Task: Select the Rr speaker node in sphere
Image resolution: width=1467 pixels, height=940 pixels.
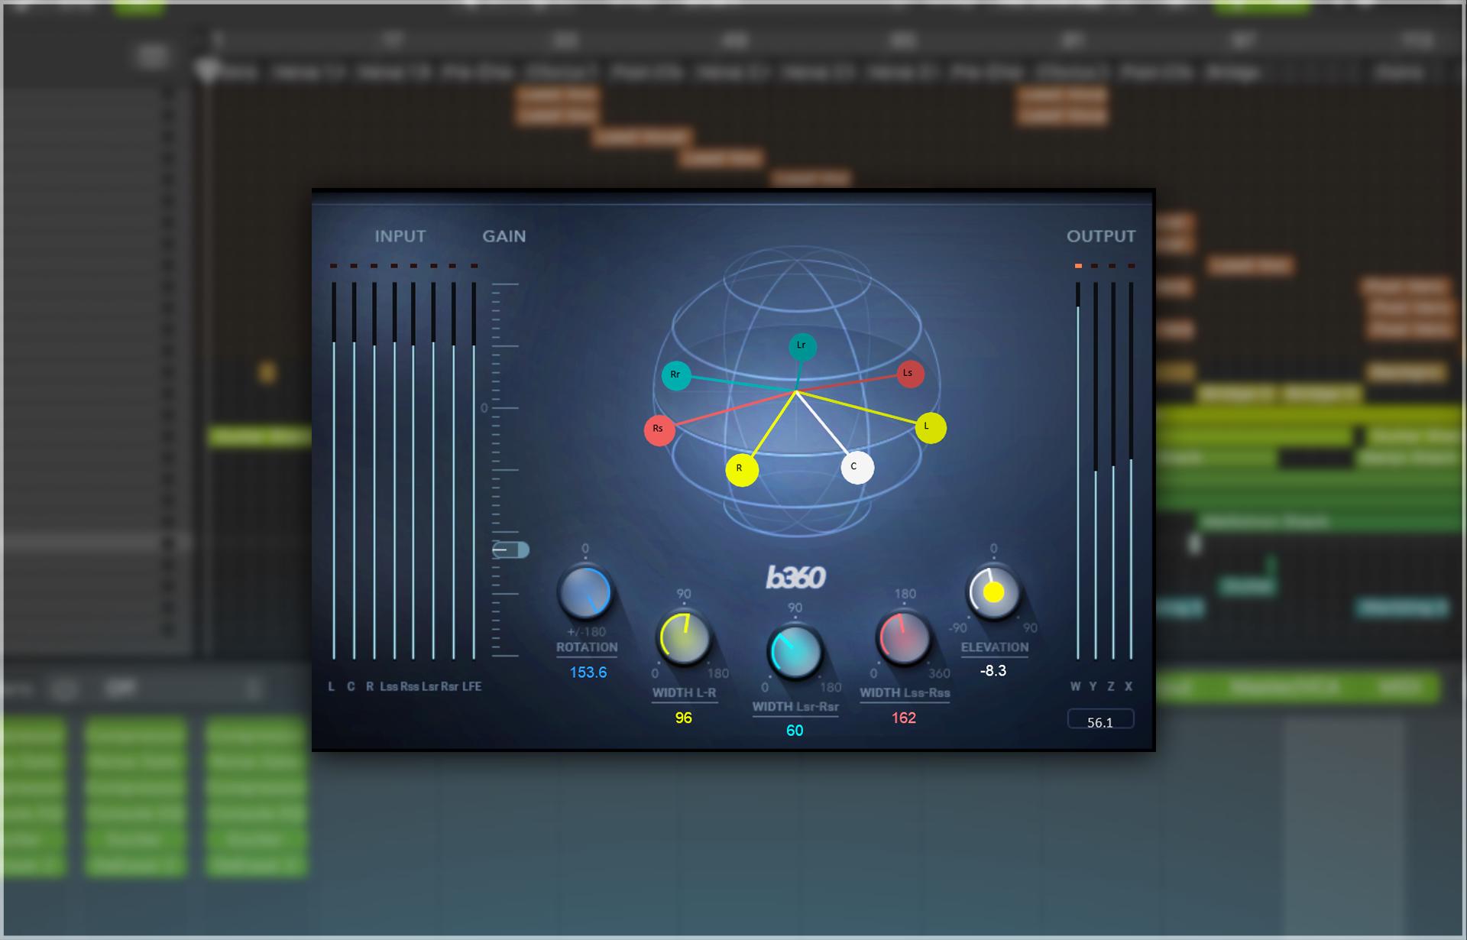Action: point(676,375)
